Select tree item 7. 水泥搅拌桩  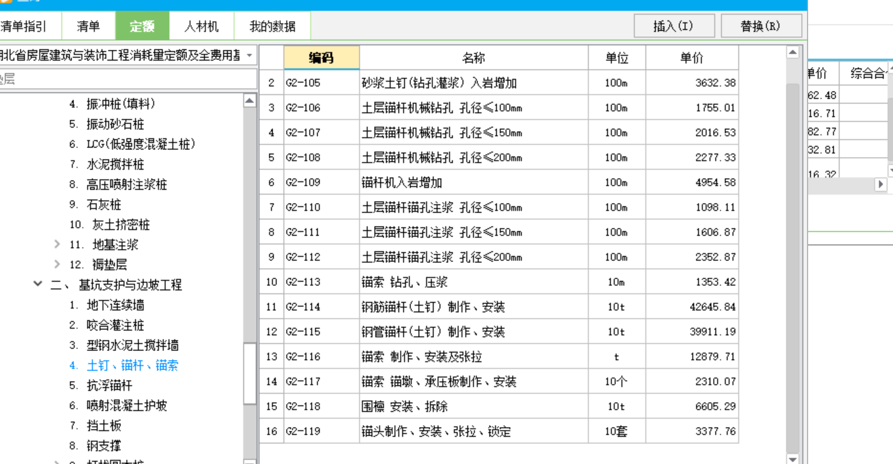[x=107, y=164]
